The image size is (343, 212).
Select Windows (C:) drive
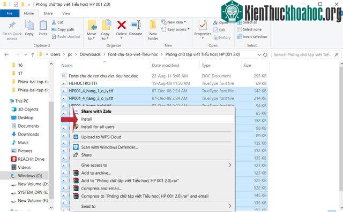[x=30, y=176]
